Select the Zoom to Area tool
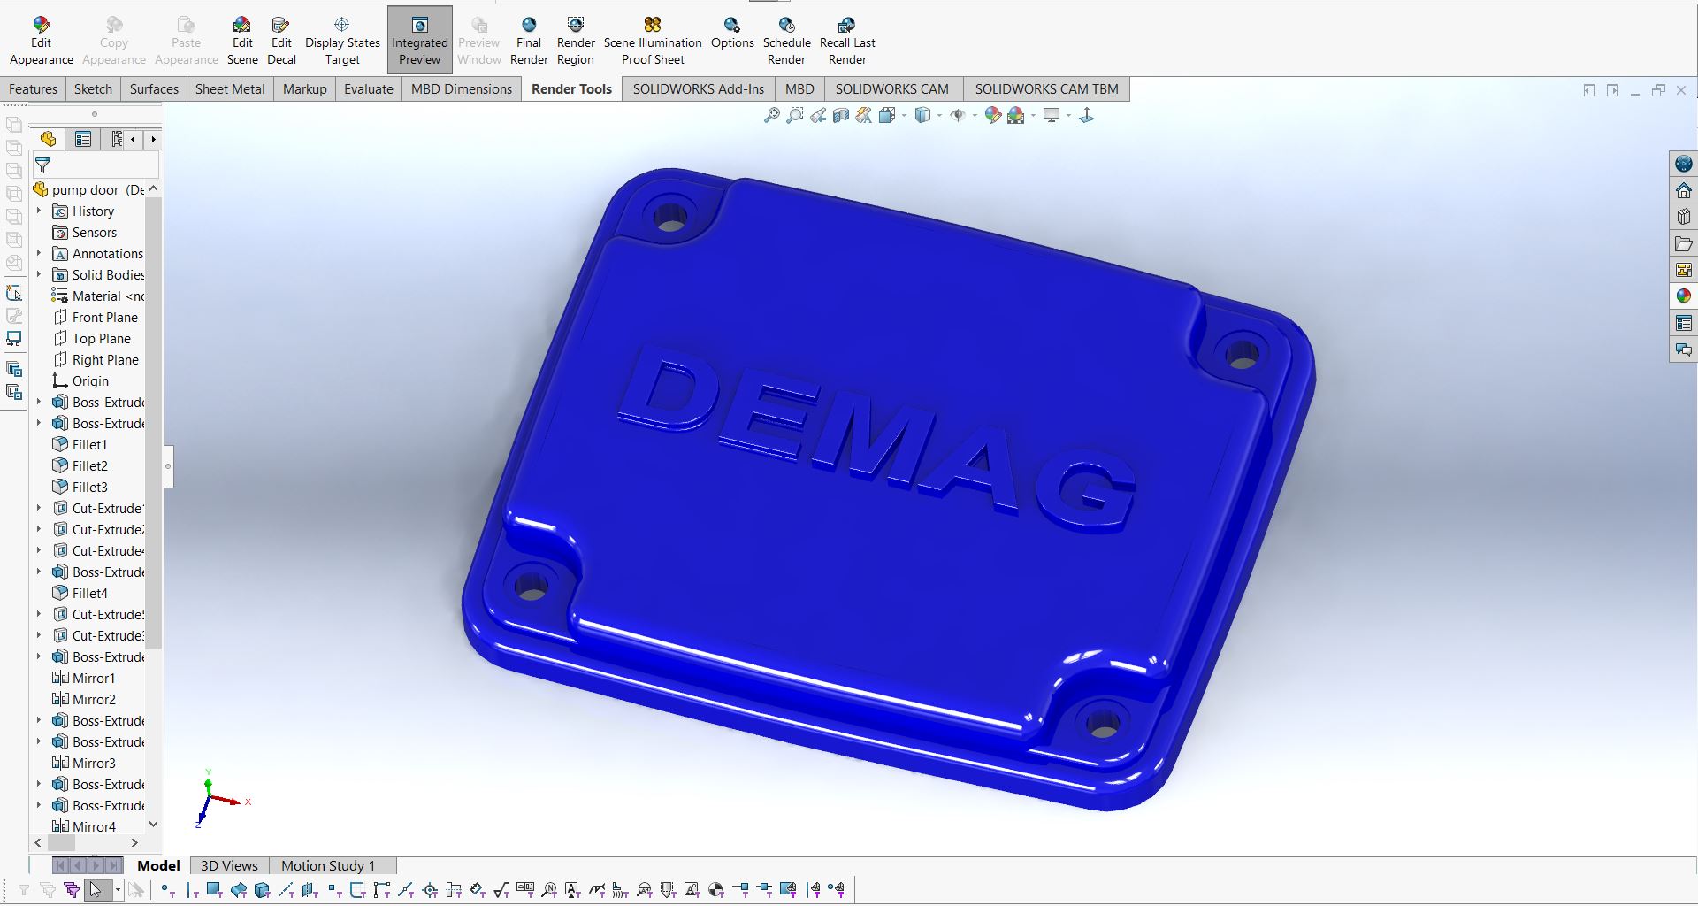 click(795, 115)
